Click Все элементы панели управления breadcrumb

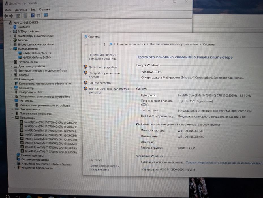coord(174,44)
